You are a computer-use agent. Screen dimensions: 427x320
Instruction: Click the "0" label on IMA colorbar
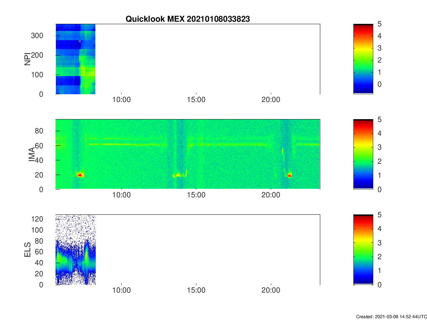(x=379, y=190)
